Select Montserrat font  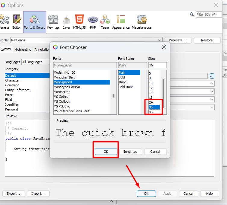(x=82, y=92)
